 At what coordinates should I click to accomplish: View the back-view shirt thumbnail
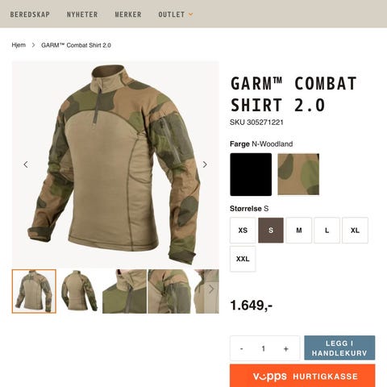pos(79,291)
